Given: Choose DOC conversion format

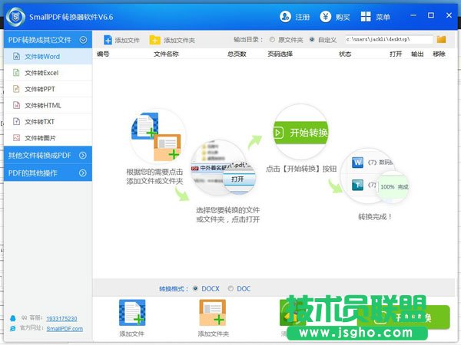Looking at the screenshot, I should pyautogui.click(x=230, y=289).
